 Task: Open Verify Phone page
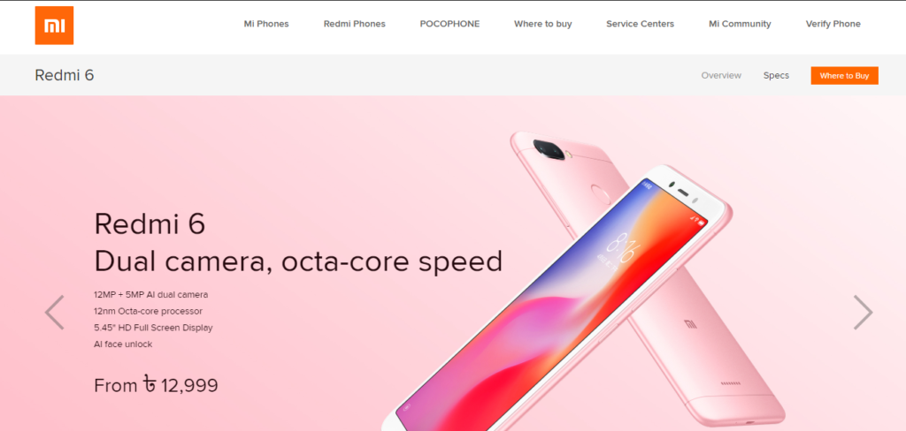pos(833,24)
